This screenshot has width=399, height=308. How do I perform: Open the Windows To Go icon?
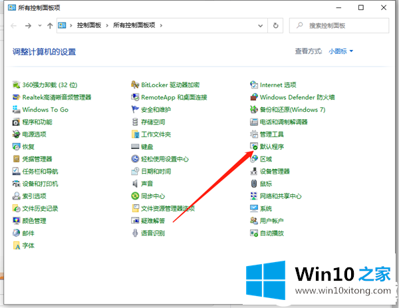tap(16, 110)
